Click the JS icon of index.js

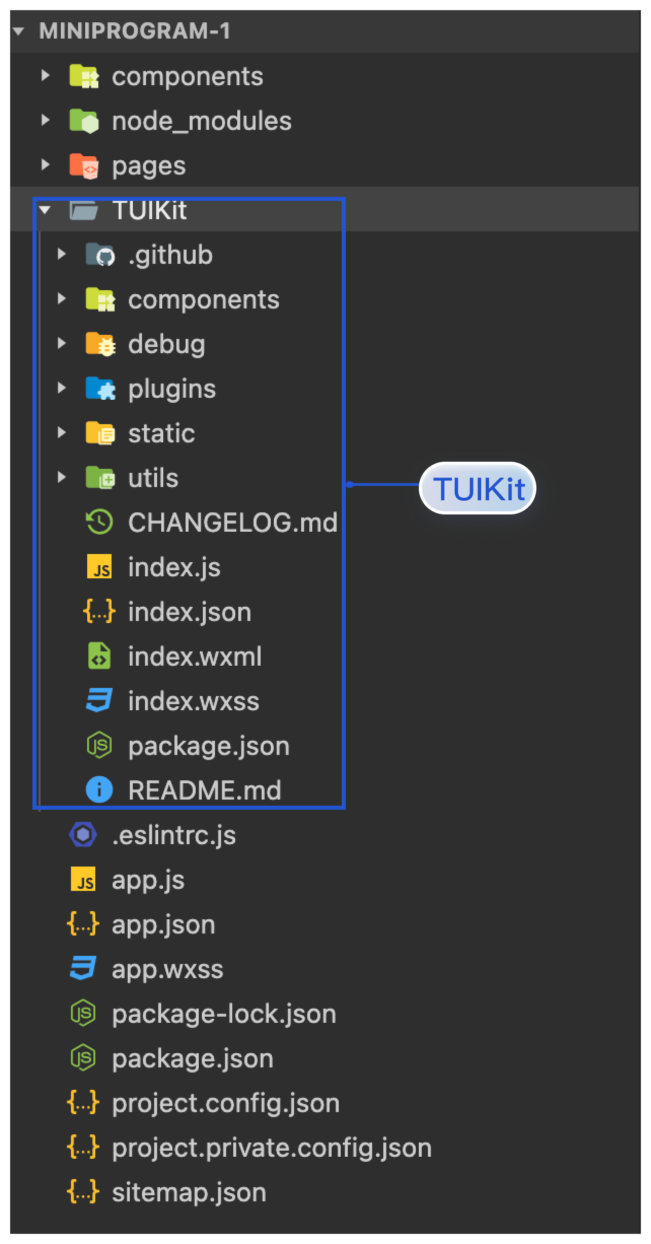tap(100, 567)
